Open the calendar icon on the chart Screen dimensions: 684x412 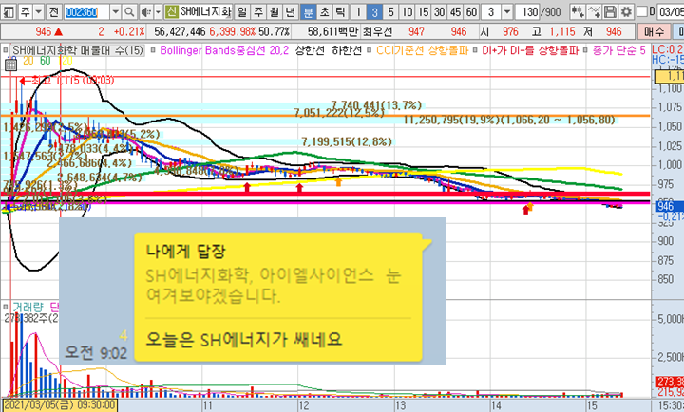coord(10,66)
